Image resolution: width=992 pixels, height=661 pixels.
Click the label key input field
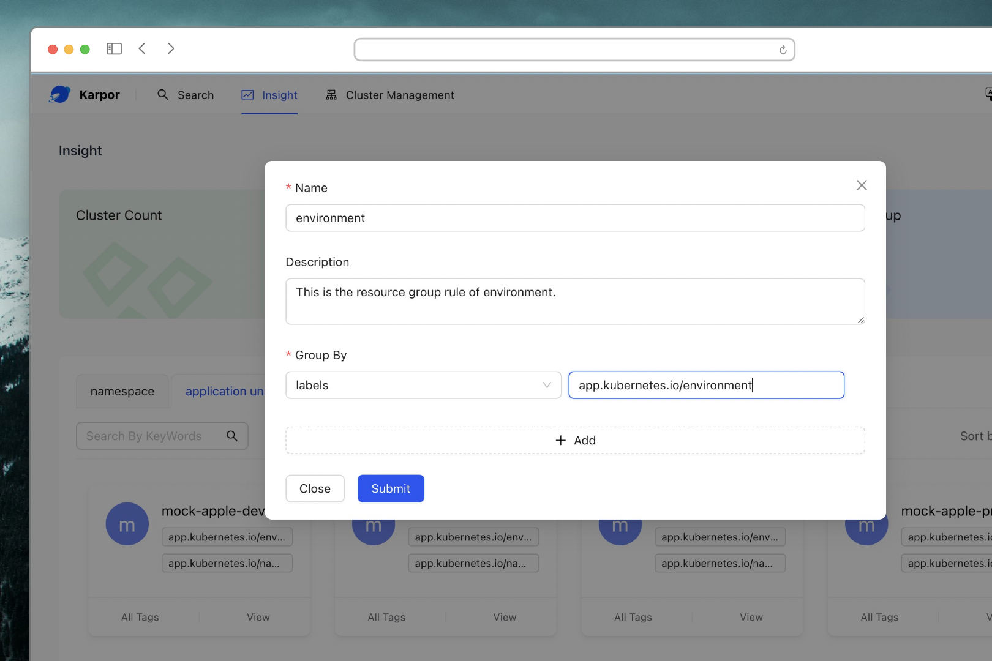pos(706,385)
